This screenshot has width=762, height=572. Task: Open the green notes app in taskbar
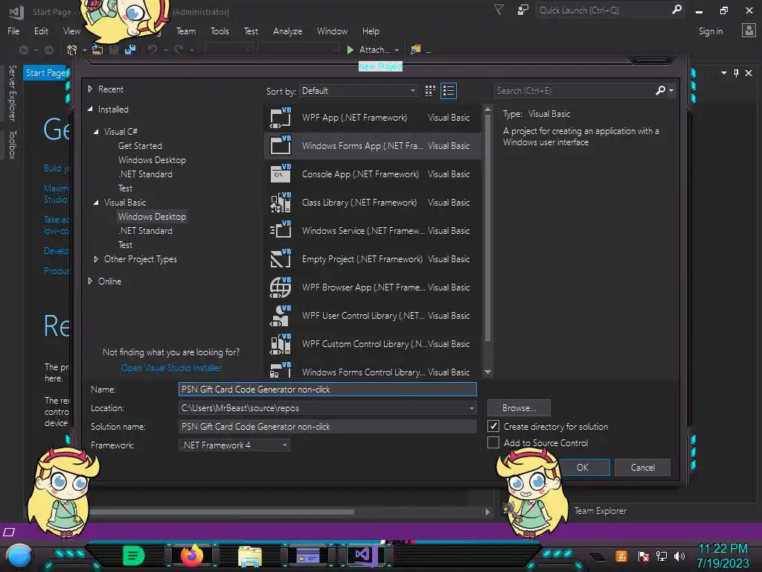pos(134,555)
